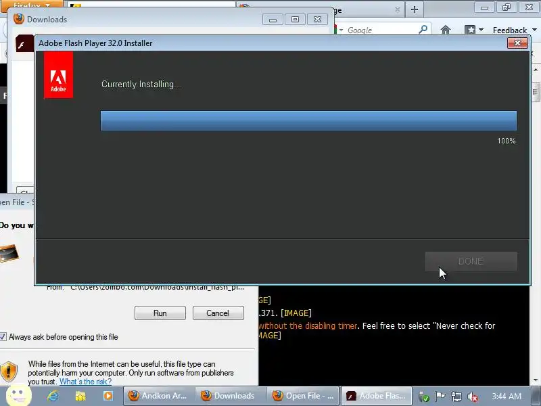Click the Firefox icon in Downloads title bar
The image size is (541, 406).
[19, 19]
